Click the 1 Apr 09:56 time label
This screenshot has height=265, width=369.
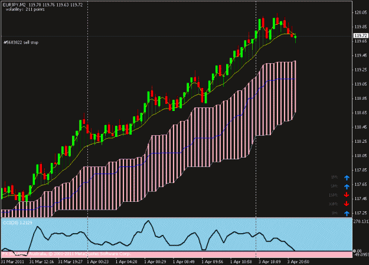(x=213, y=261)
